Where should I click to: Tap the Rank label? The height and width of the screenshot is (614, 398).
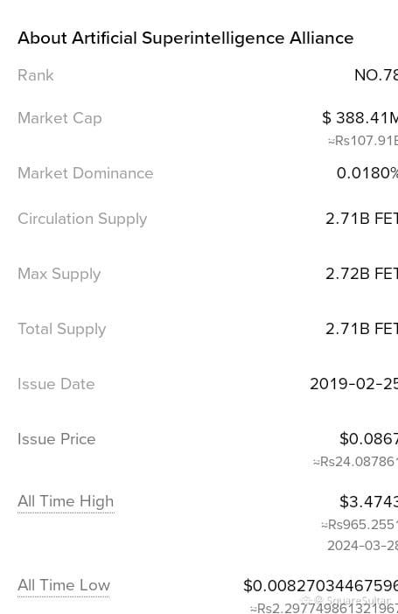pos(36,75)
